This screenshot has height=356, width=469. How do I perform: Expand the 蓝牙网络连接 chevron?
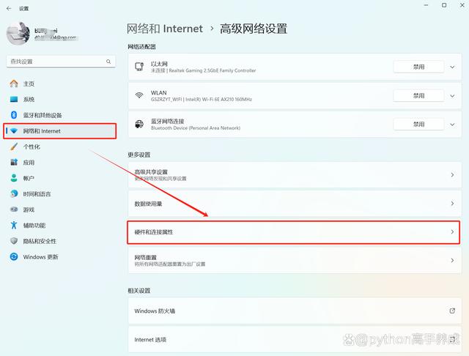[452, 125]
